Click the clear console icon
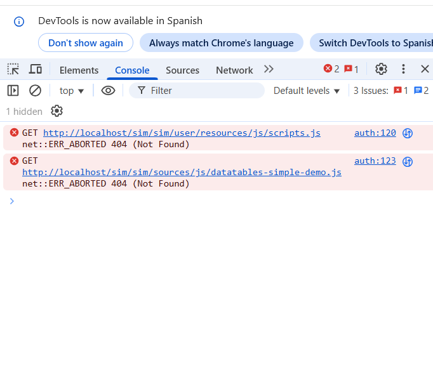This screenshot has width=433, height=368. 35,91
